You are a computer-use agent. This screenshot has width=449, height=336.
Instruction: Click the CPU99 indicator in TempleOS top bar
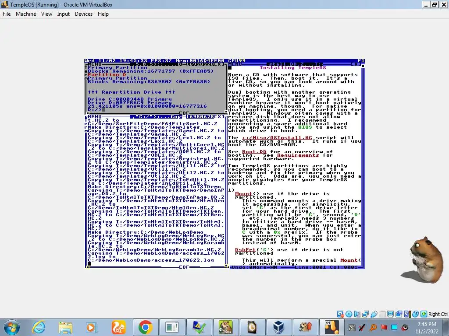[x=237, y=60]
